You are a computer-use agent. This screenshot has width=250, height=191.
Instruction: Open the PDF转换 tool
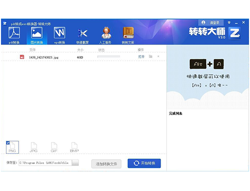(x=14, y=35)
